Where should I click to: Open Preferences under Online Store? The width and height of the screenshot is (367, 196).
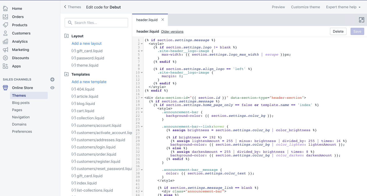click(22, 131)
